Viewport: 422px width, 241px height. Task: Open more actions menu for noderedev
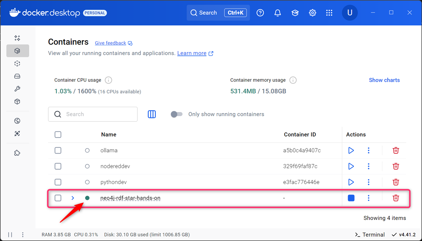pyautogui.click(x=368, y=166)
